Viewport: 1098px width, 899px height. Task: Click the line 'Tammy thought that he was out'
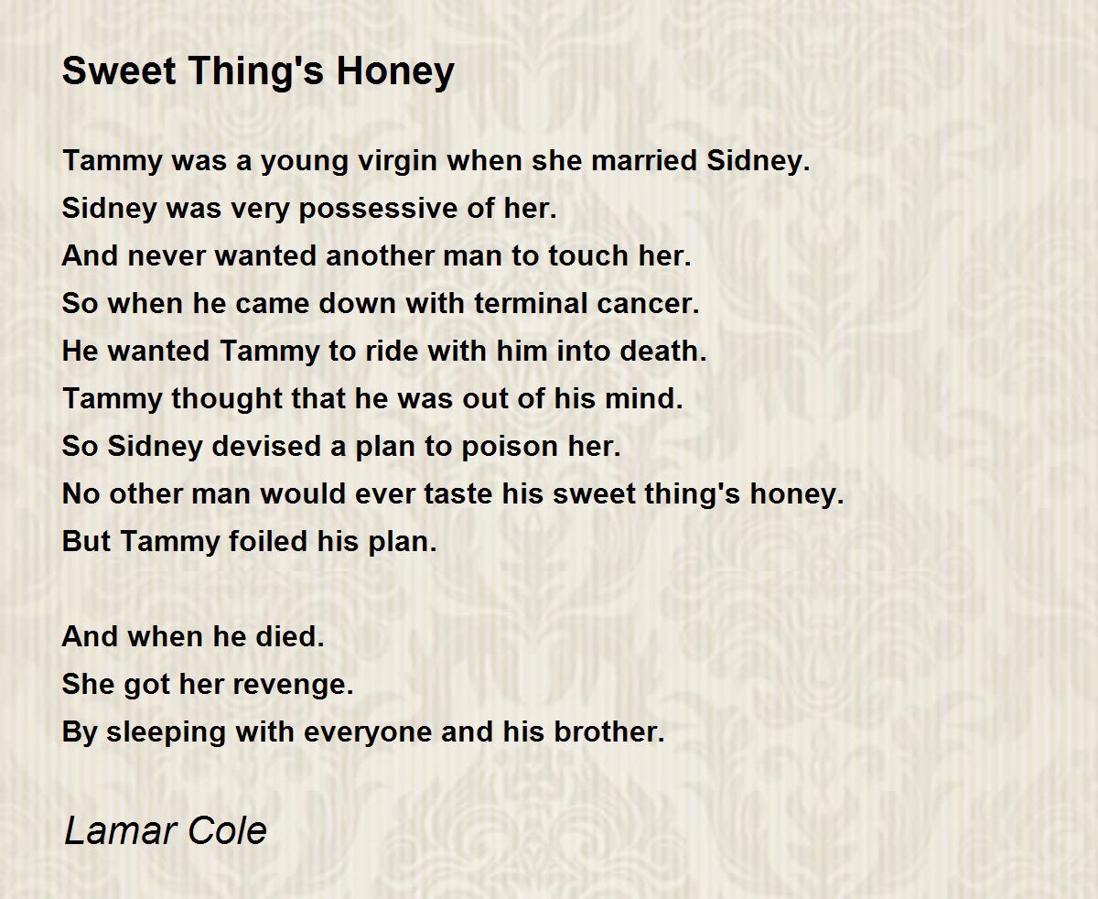[372, 399]
